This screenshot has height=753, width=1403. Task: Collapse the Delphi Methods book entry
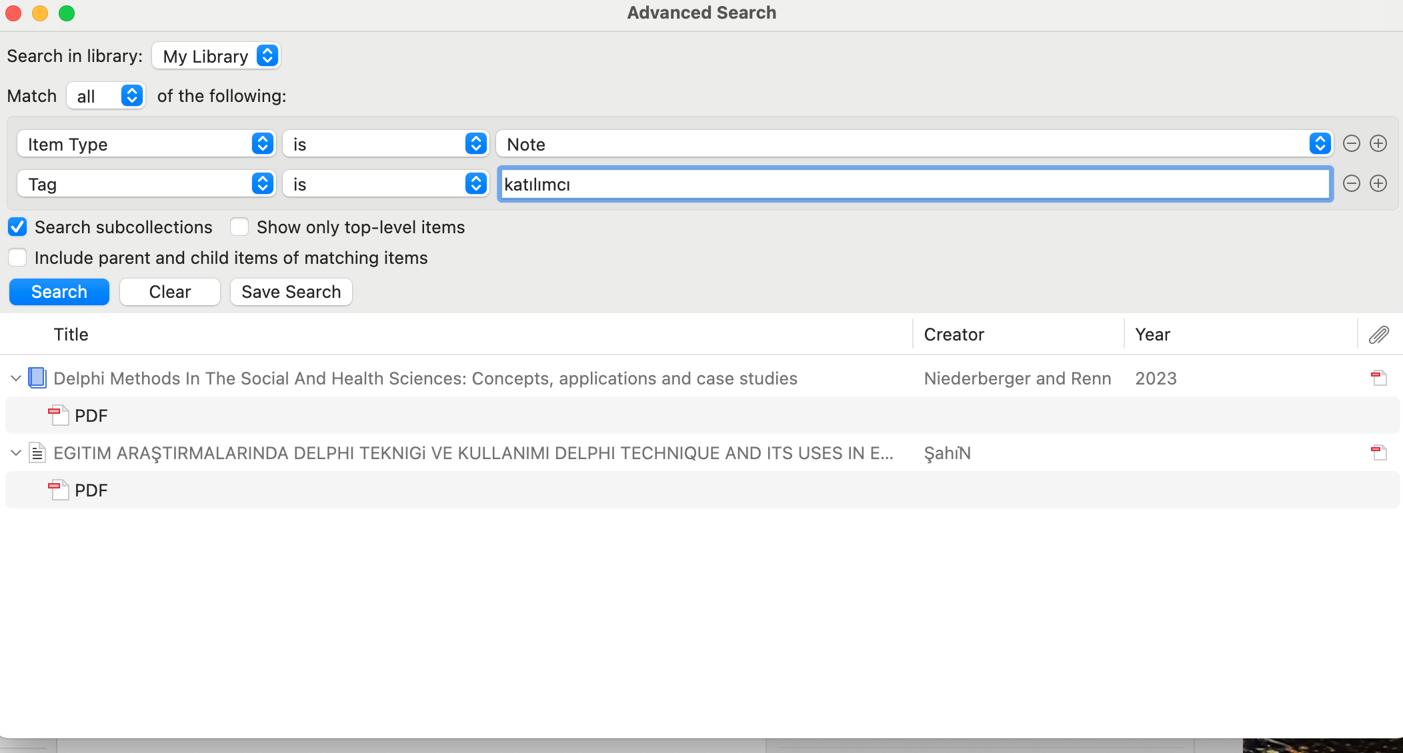coord(16,378)
